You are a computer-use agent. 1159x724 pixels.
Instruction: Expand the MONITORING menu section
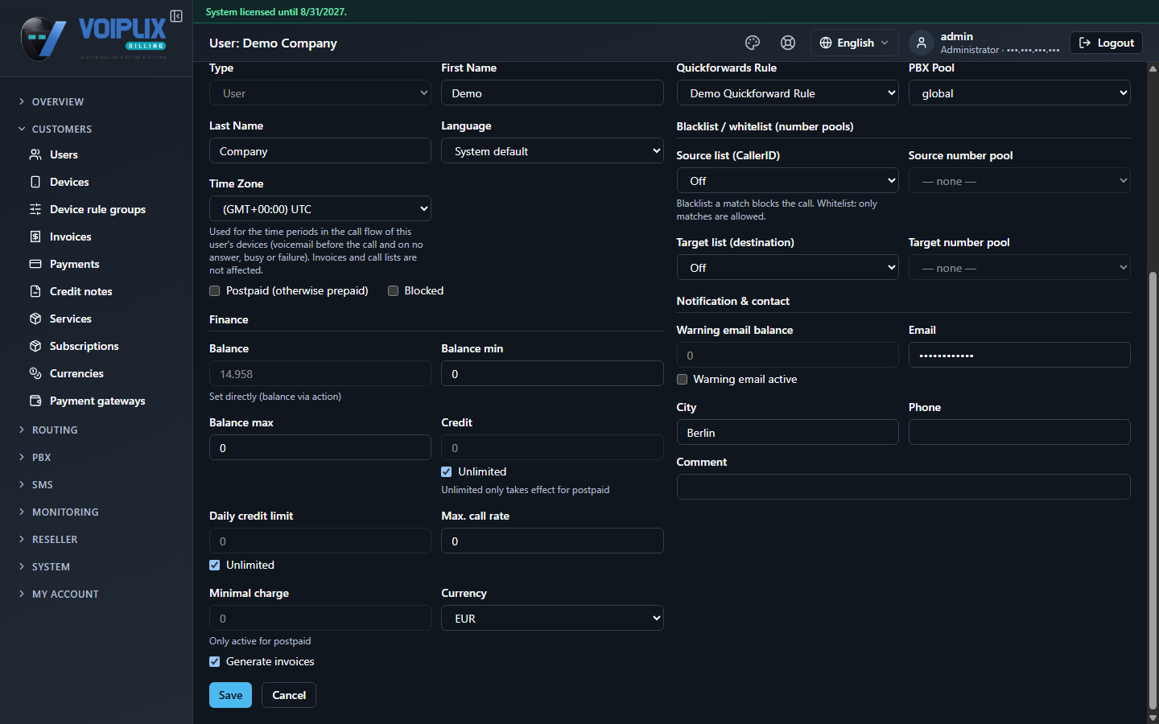click(x=65, y=512)
